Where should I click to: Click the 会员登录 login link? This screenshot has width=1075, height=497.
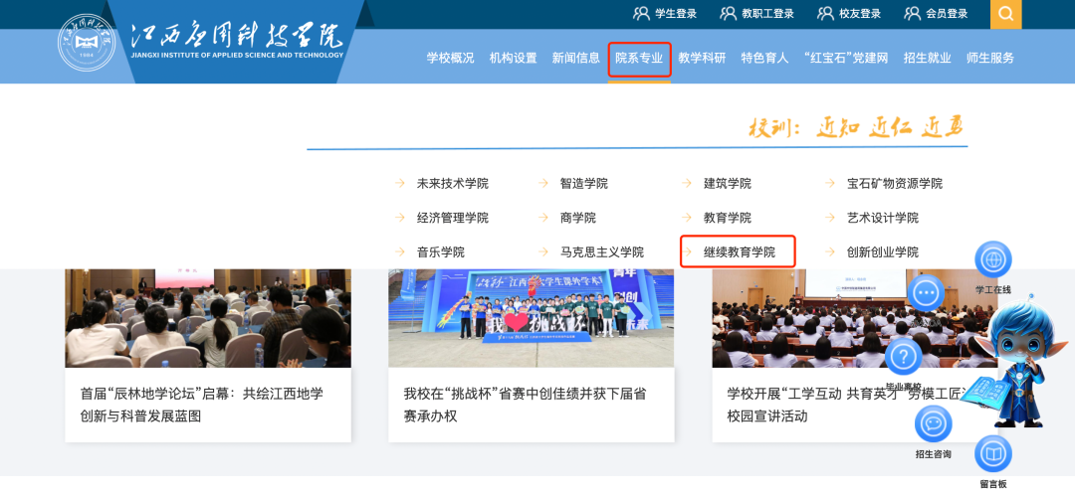tap(947, 14)
